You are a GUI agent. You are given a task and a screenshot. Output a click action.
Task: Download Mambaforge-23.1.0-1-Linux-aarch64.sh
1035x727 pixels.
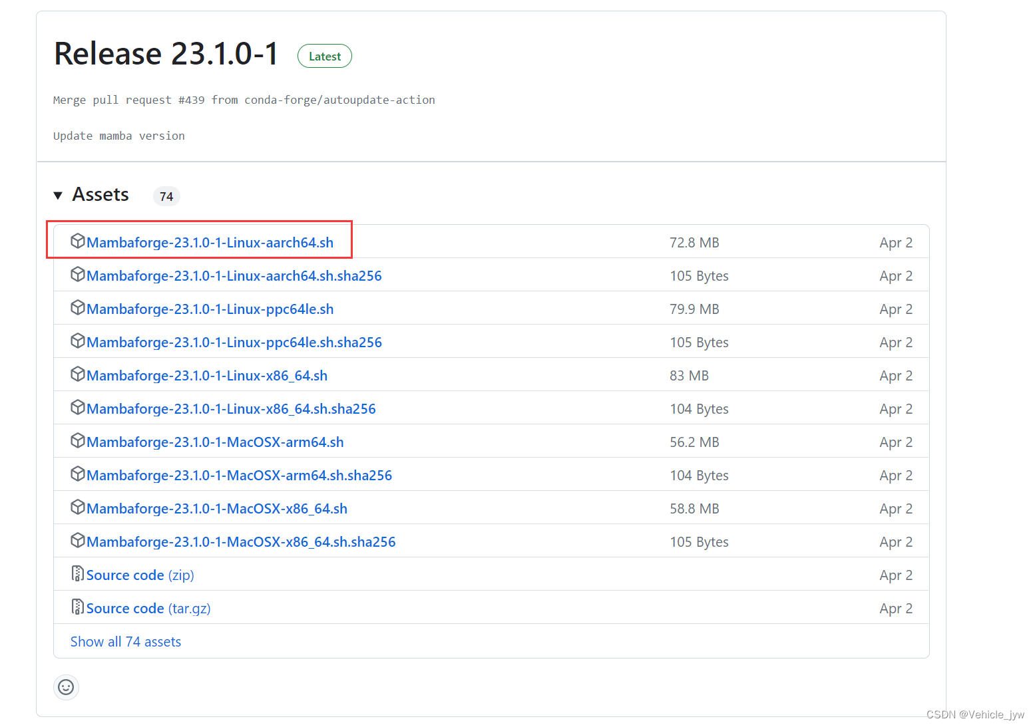pos(210,243)
